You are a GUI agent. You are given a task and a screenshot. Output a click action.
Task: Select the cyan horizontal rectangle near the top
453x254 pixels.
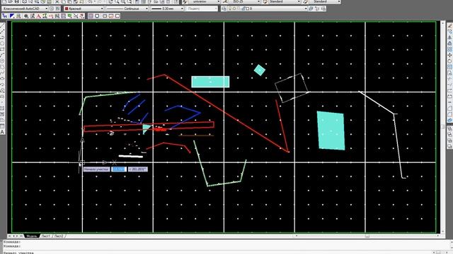pyautogui.click(x=210, y=82)
